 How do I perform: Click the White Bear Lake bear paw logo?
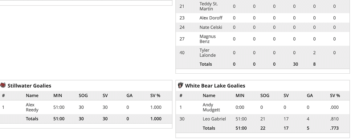point(181,85)
